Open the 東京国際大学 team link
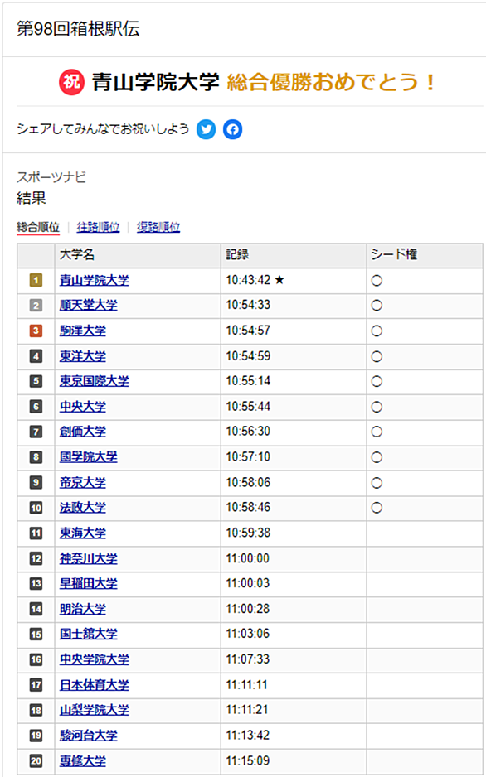 95,381
